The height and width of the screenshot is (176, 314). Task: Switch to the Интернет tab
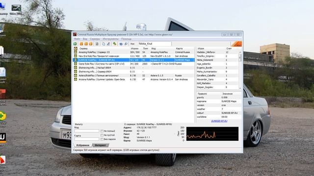pos(101,145)
